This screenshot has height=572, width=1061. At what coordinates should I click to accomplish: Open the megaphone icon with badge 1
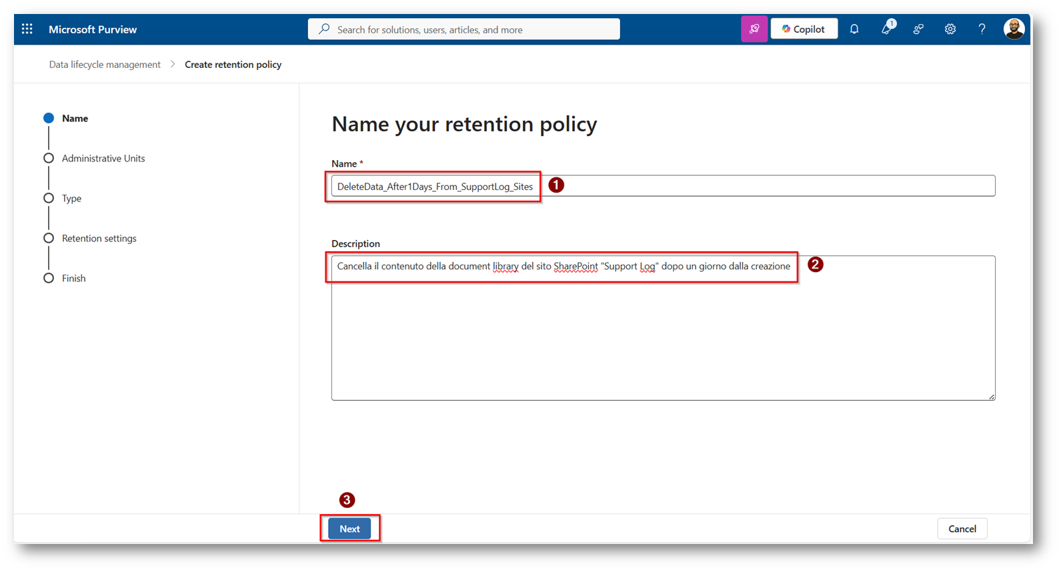pyautogui.click(x=886, y=29)
